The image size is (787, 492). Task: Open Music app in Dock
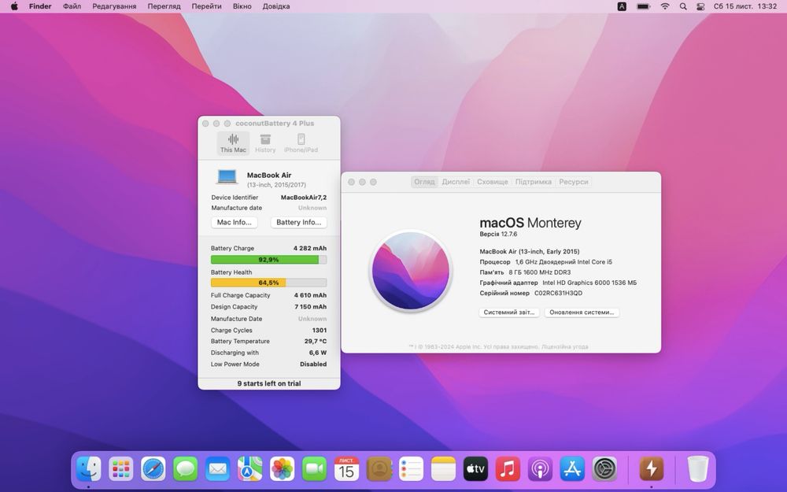tap(508, 469)
